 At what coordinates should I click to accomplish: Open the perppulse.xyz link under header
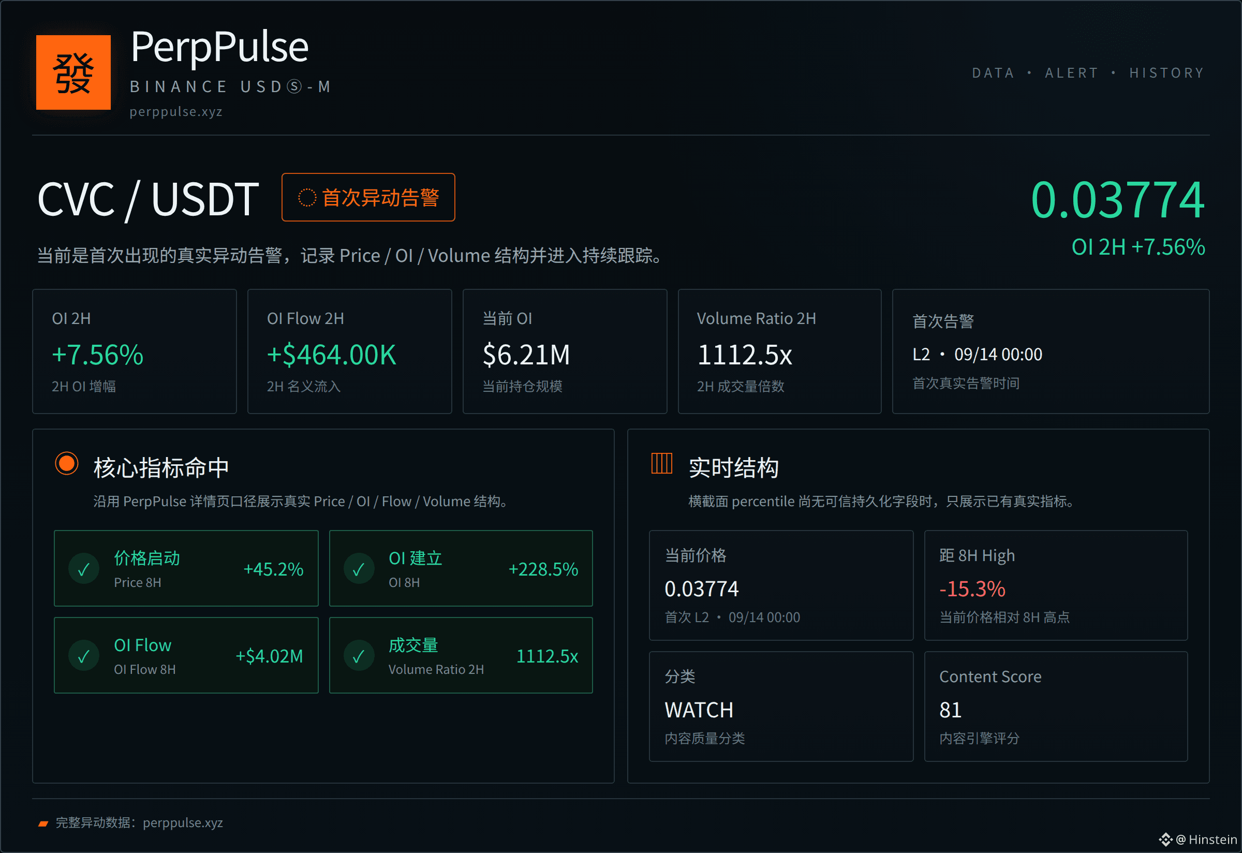point(176,112)
